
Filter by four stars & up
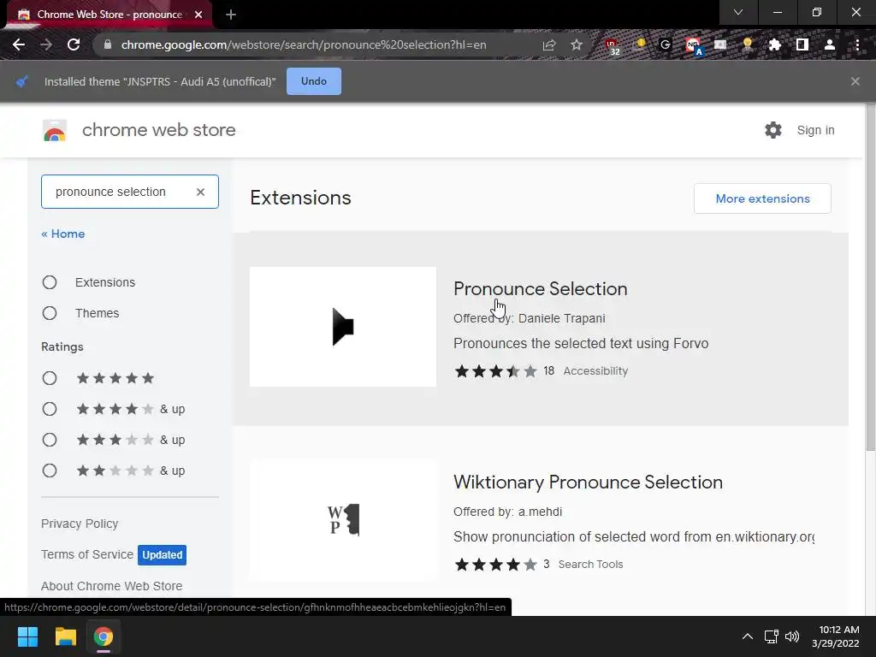coord(50,409)
